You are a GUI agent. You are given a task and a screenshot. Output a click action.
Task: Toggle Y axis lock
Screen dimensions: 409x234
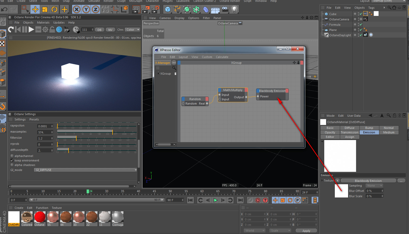pyautogui.click(x=86, y=10)
